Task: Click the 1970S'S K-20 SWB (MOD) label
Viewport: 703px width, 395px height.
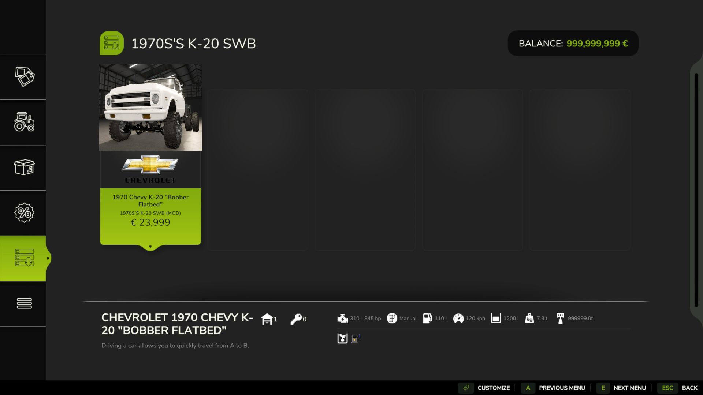Action: tap(150, 213)
